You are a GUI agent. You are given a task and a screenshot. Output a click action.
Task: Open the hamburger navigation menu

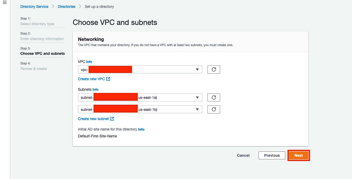pyautogui.click(x=4, y=3)
